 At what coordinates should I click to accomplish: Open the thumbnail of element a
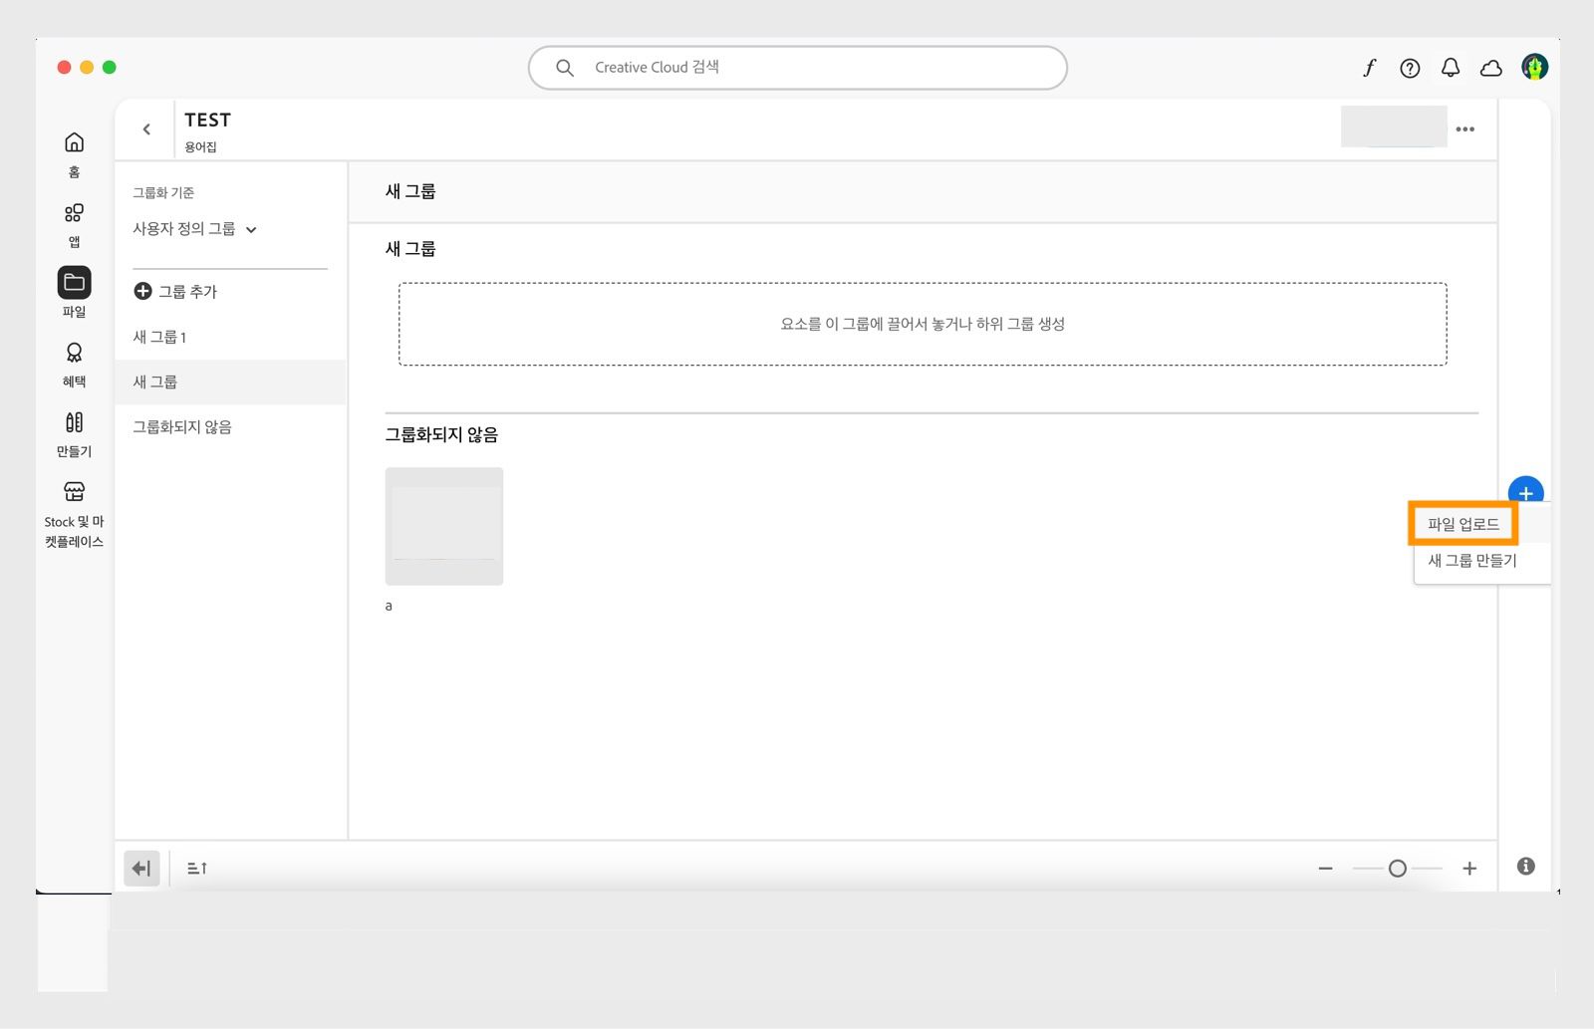pos(444,526)
